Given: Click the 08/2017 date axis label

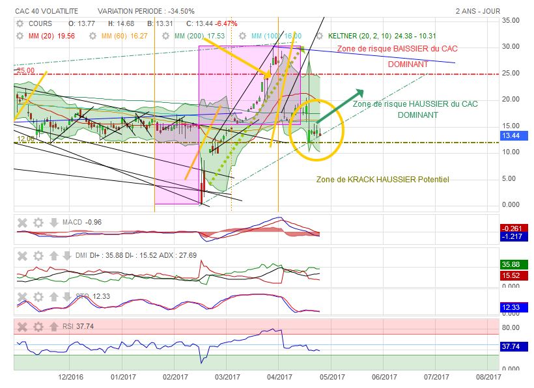Looking at the screenshot, I should (488, 377).
